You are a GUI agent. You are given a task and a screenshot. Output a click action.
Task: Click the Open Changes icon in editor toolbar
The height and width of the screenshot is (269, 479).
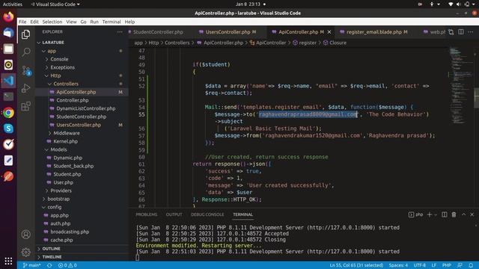(x=451, y=31)
